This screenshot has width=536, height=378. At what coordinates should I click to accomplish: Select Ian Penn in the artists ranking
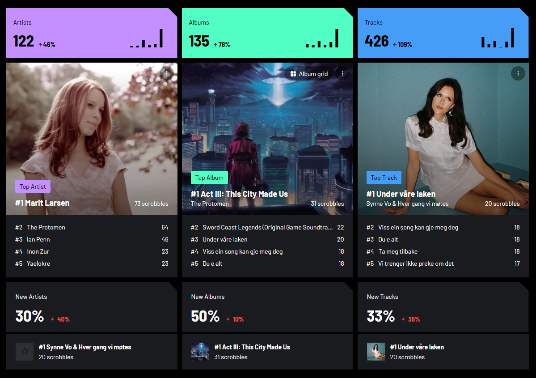pyautogui.click(x=38, y=239)
